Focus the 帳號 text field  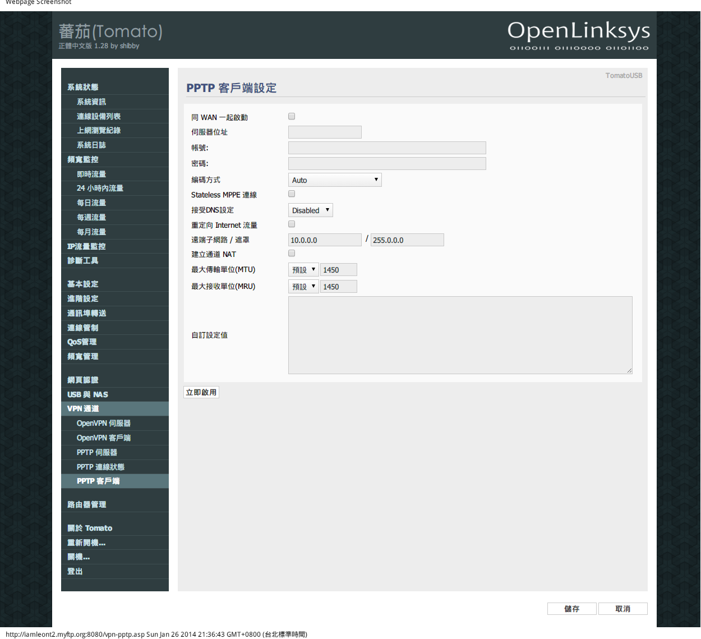click(387, 148)
